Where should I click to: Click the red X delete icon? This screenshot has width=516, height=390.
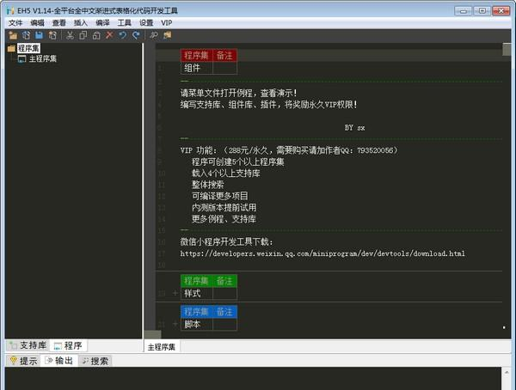point(109,35)
